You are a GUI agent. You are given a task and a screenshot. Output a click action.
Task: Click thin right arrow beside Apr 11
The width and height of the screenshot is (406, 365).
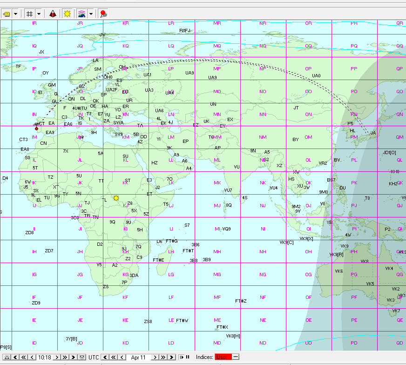[x=155, y=357]
